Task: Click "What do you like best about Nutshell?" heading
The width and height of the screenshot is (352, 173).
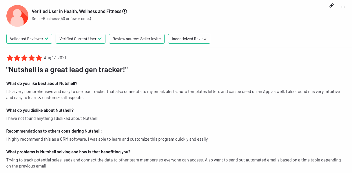Action: click(42, 83)
